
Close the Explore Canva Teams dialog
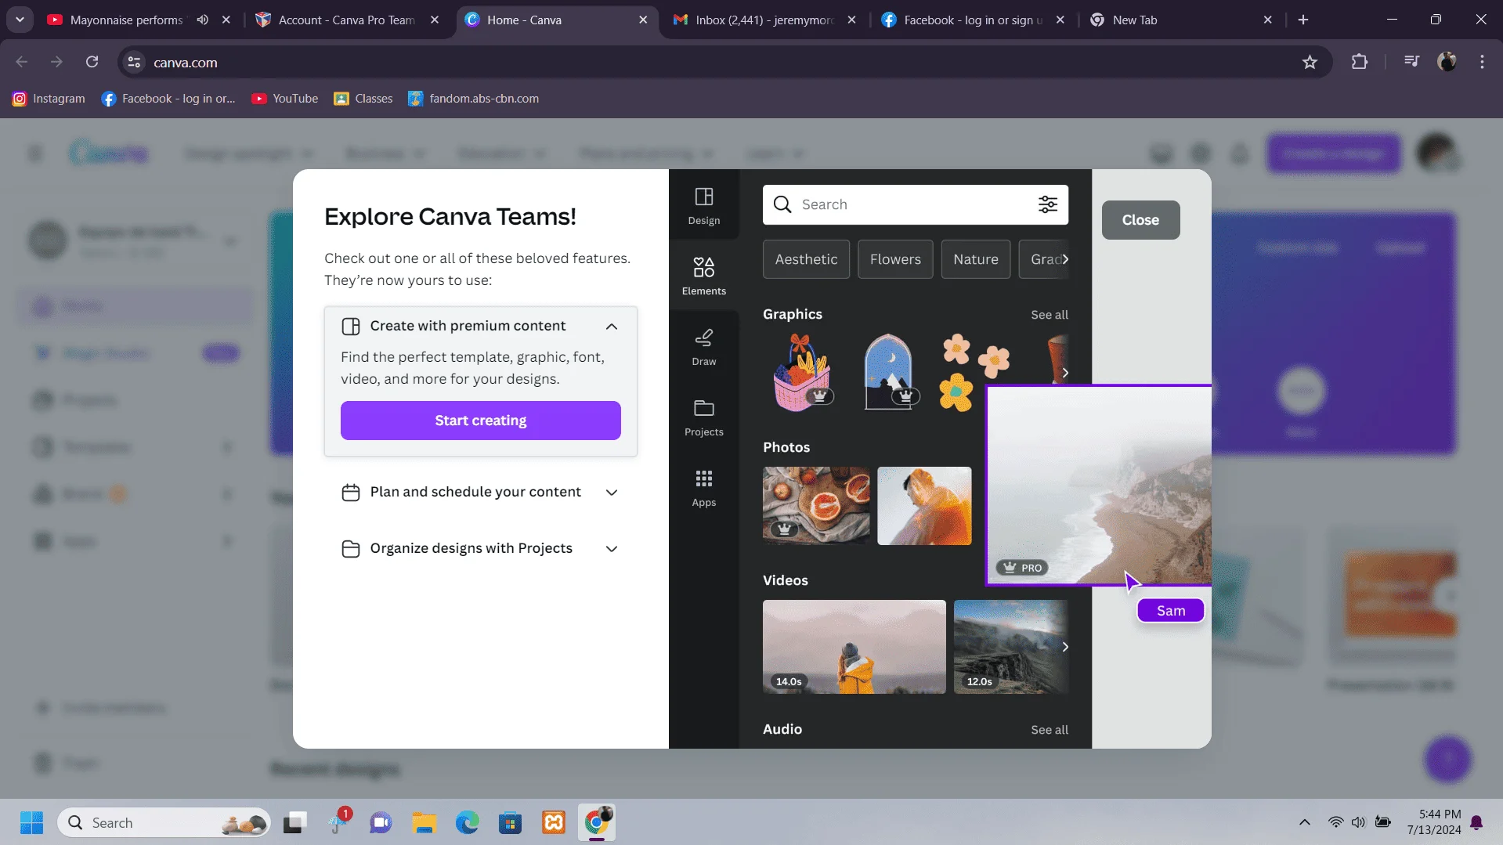(1140, 220)
